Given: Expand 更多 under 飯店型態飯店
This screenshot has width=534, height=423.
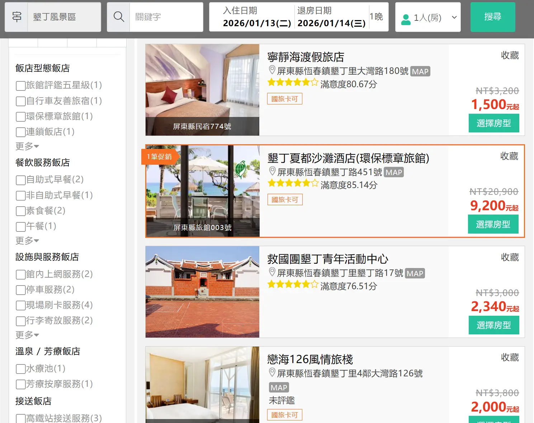Looking at the screenshot, I should point(27,146).
